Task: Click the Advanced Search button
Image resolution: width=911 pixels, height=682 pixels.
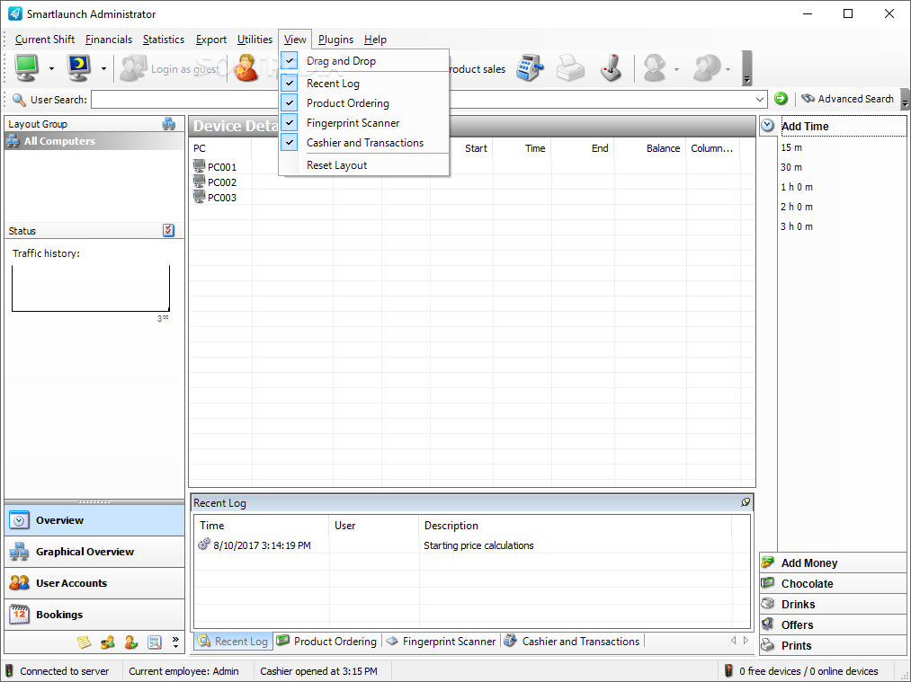Action: pyautogui.click(x=848, y=99)
